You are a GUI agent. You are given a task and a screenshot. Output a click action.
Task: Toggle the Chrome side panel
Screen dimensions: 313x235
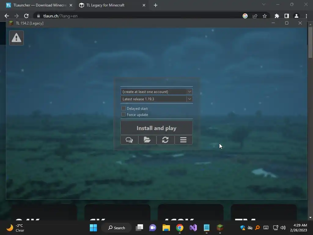(286, 16)
